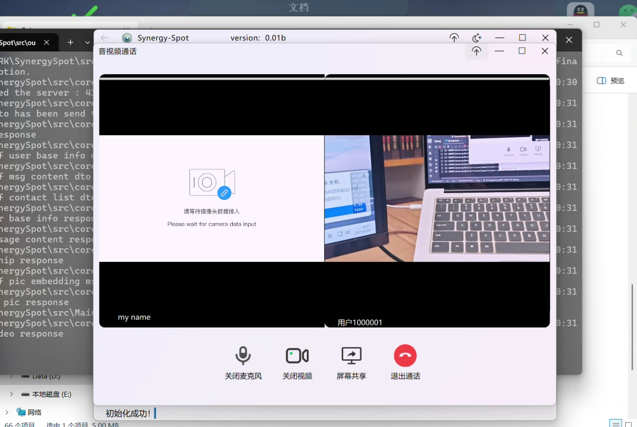Mute the microphone with 关闭麦克风
This screenshot has width=637, height=427.
pos(243,356)
